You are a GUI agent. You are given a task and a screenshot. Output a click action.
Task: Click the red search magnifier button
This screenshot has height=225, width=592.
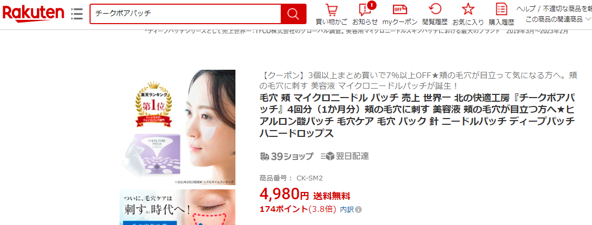point(293,14)
